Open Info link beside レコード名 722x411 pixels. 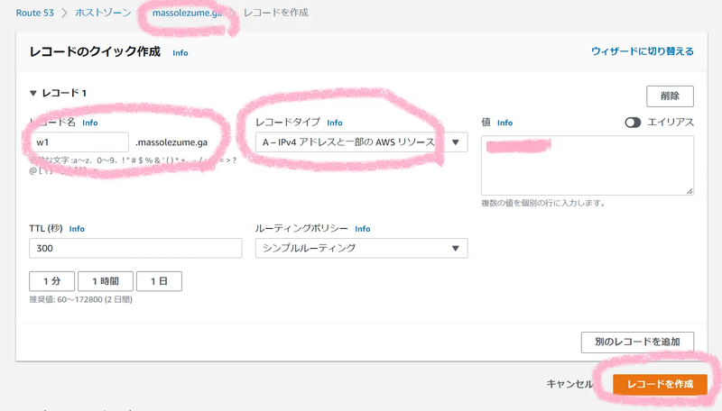[89, 123]
